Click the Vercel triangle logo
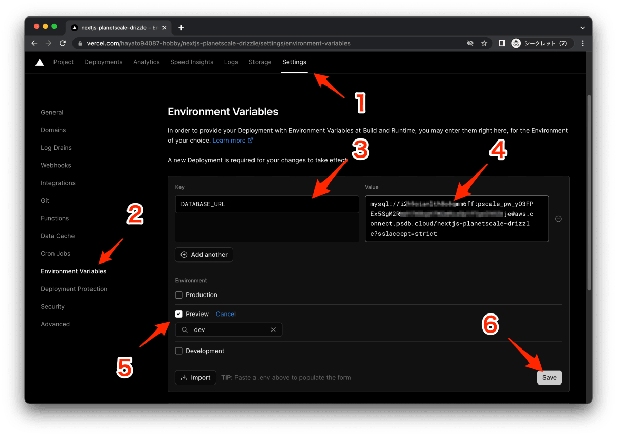 (40, 62)
